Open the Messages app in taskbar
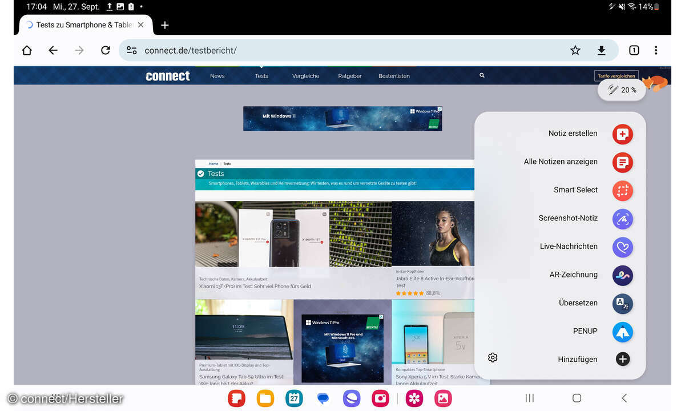 pos(323,398)
